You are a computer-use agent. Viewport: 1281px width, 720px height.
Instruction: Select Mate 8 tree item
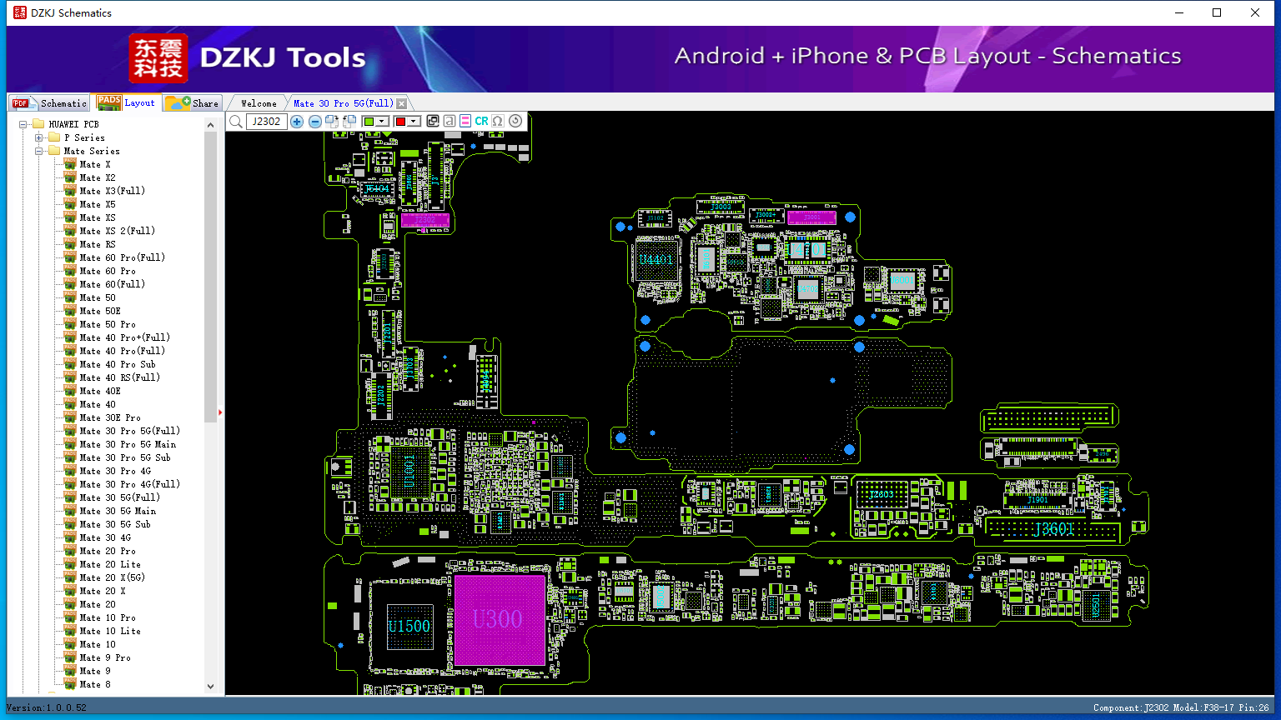tap(95, 684)
